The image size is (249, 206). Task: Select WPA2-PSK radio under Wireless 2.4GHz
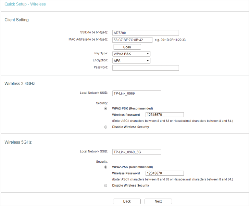coord(105,108)
